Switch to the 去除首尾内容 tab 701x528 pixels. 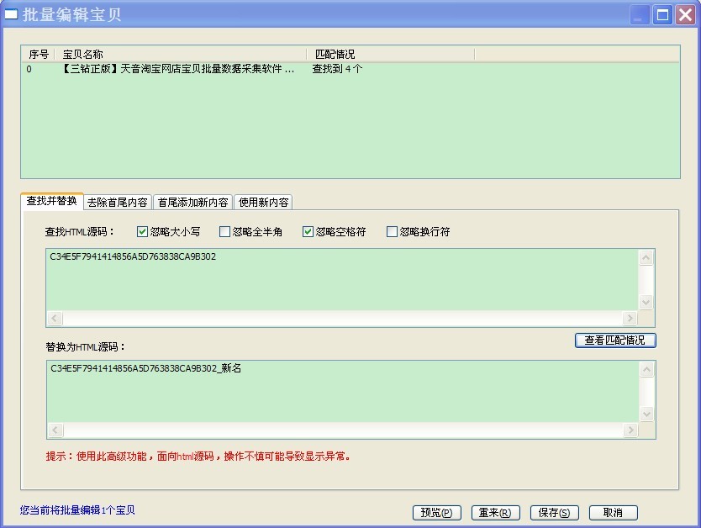[x=118, y=203]
